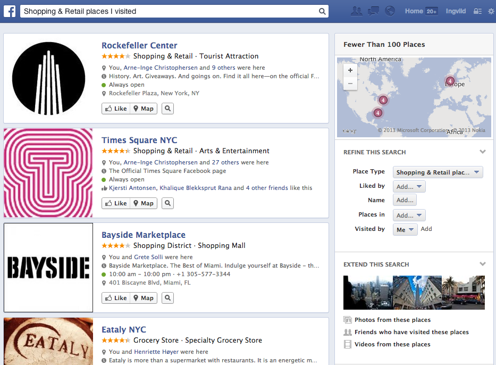Click 401 Biscayne Blvd, Miami, FL address
Screen dimensions: 496x365
coord(149,283)
